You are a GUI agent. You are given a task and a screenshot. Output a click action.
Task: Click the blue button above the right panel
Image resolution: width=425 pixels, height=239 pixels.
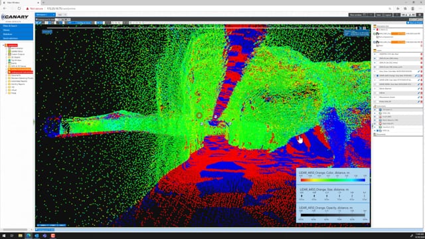[x=414, y=23]
